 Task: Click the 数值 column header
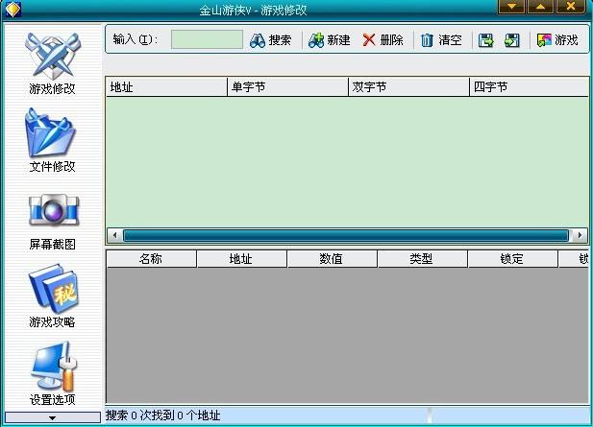point(332,259)
